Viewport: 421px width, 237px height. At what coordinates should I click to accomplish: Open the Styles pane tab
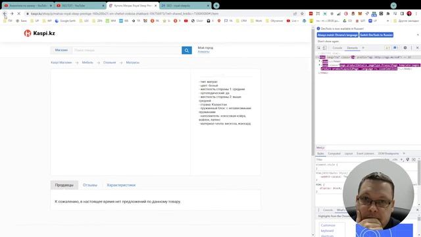pyautogui.click(x=320, y=153)
